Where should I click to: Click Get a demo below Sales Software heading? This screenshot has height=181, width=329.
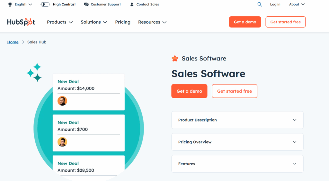coord(189,91)
